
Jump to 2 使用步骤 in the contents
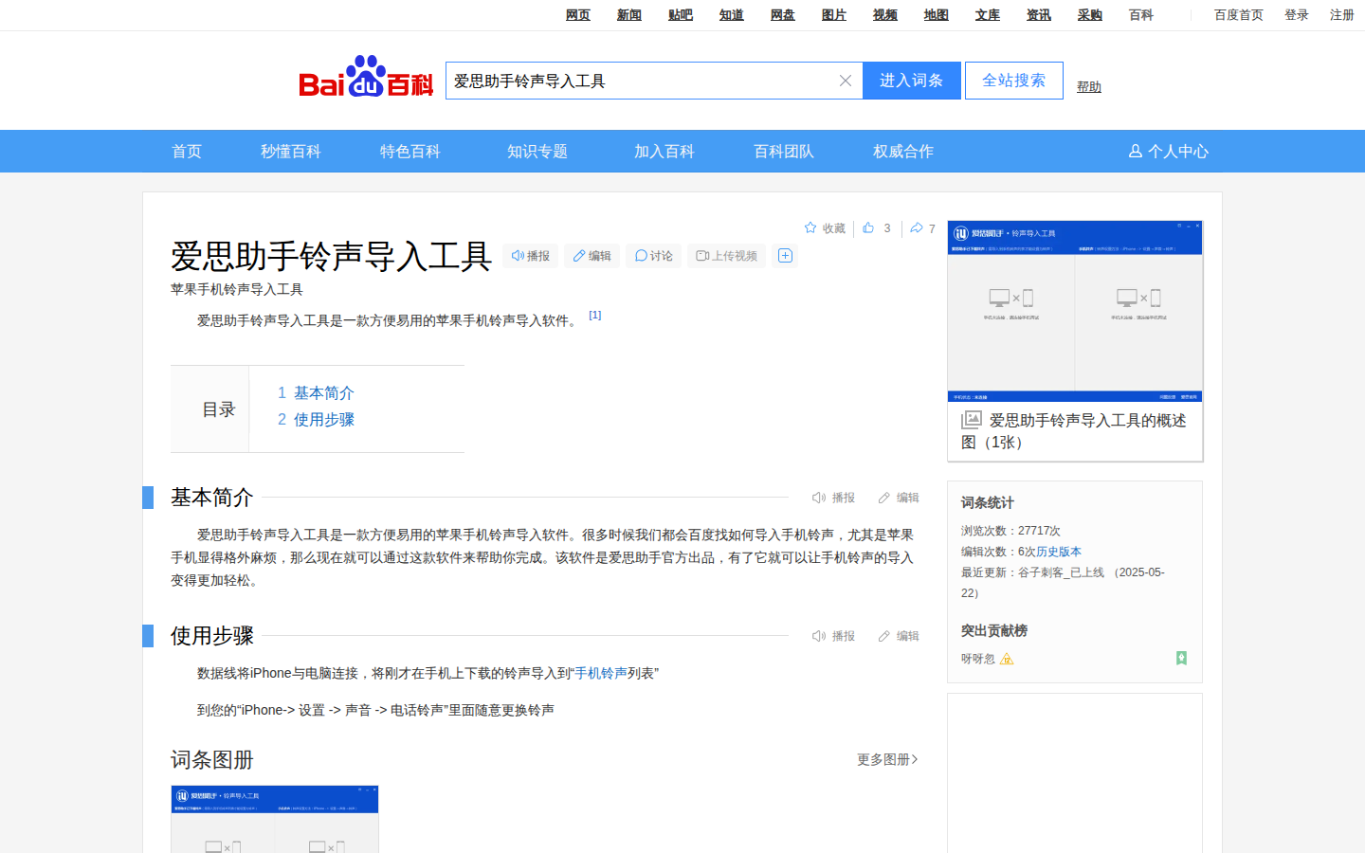coord(316,419)
